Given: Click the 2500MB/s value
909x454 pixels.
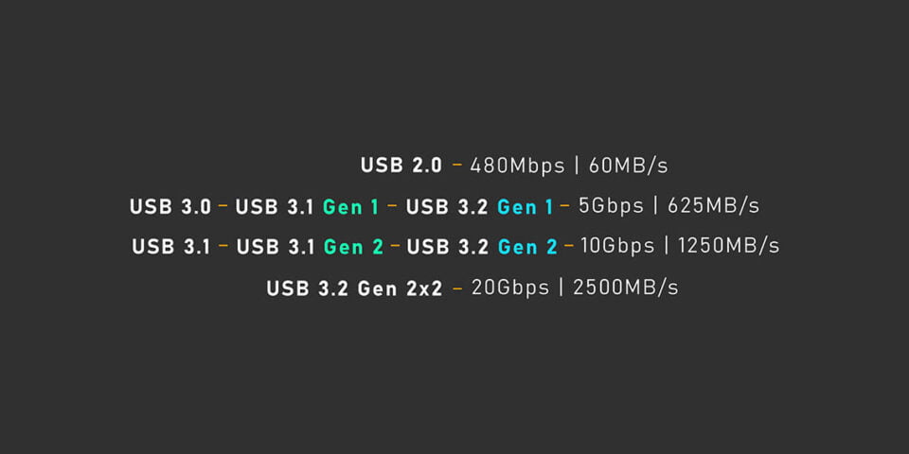Looking at the screenshot, I should 626,288.
